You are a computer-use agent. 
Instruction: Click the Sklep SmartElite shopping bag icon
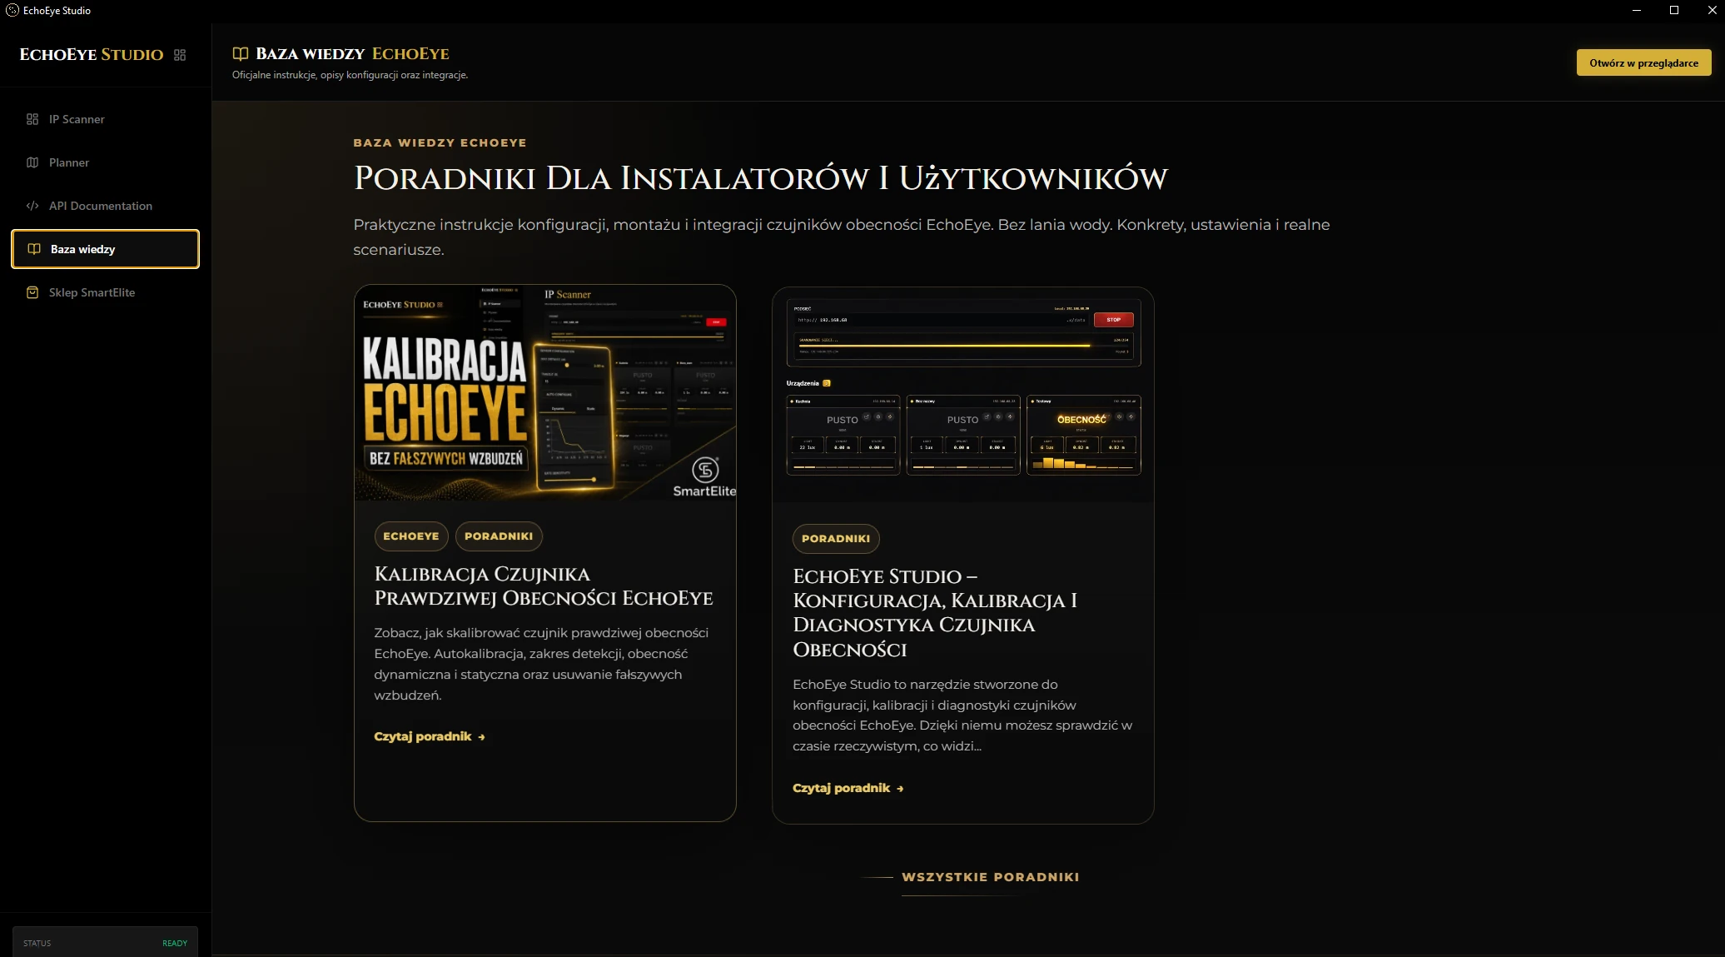[x=32, y=292]
